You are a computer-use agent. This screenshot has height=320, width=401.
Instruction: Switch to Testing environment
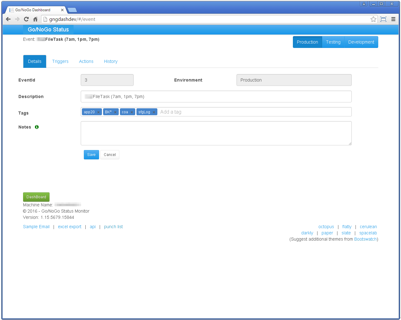coord(333,42)
